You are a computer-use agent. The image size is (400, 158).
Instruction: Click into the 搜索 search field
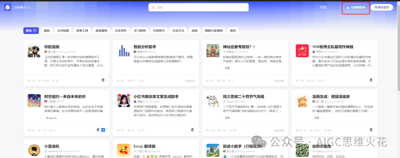[199, 7]
